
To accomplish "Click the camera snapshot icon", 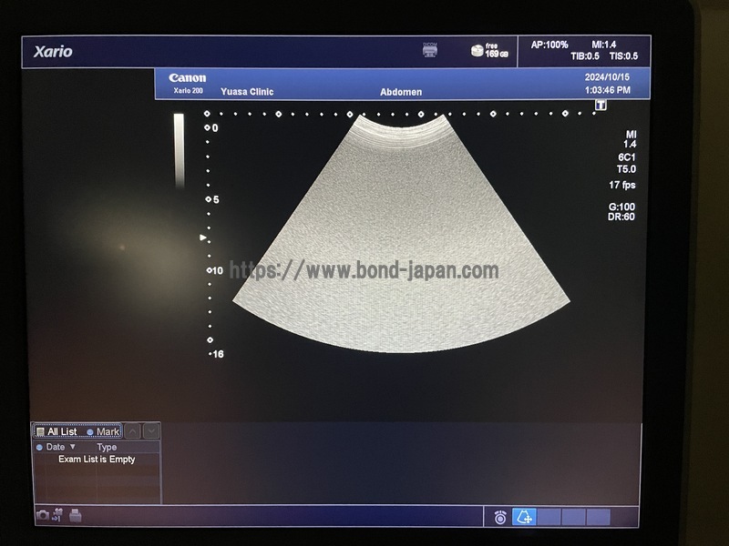I will tap(42, 516).
